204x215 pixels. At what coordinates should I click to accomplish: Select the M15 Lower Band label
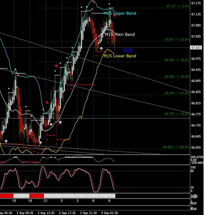pos(120,56)
